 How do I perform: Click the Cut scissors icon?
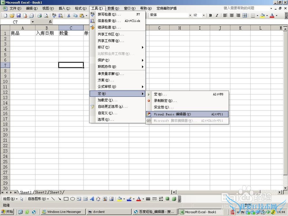[69, 16]
